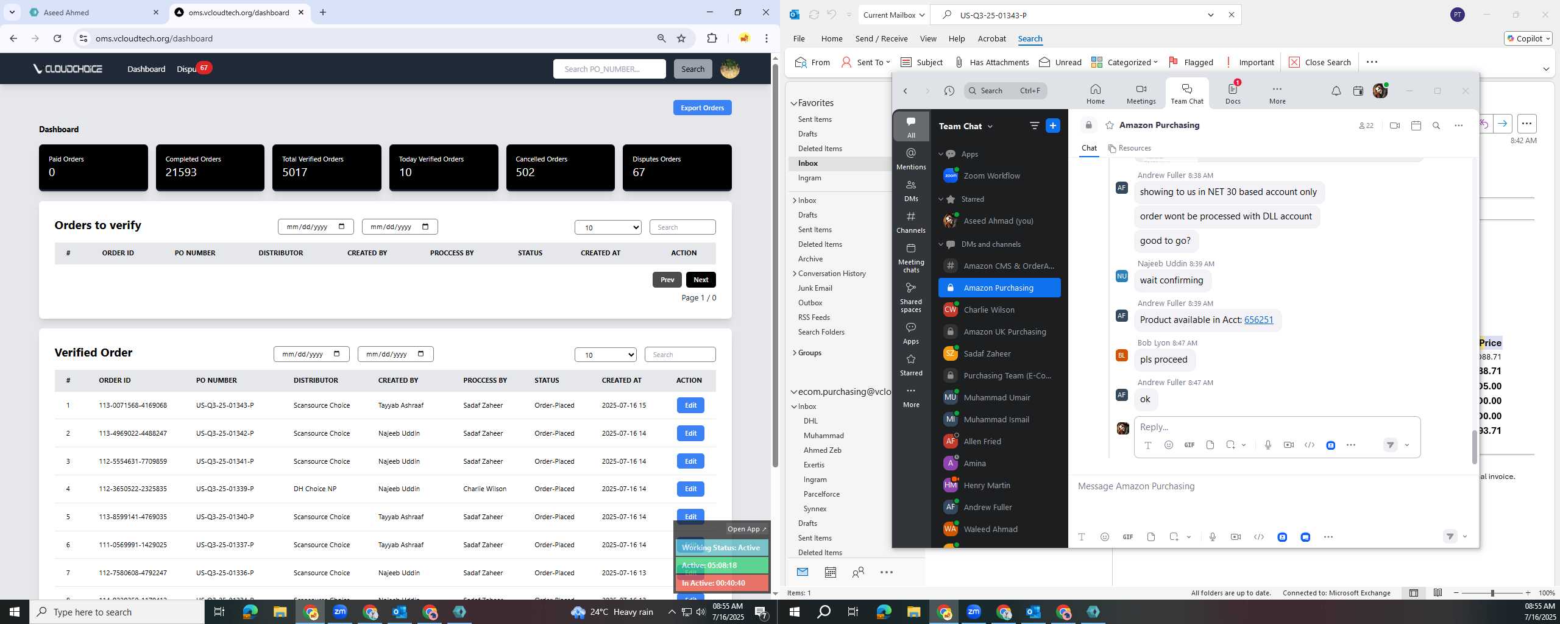Switch to Resources tab in Zoom chat

coord(1129,148)
